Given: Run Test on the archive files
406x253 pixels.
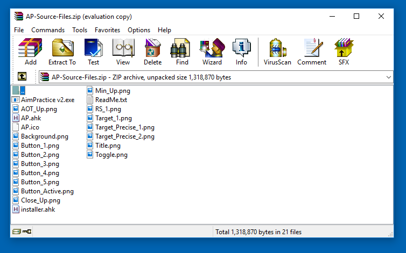Looking at the screenshot, I should 93,52.
